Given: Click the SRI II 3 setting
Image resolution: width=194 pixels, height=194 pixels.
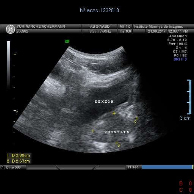Looking at the screenshot, I should click(180, 59).
